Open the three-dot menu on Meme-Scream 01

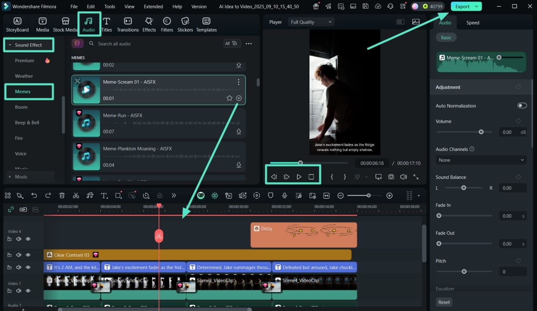click(x=238, y=82)
